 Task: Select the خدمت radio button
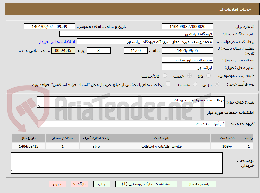(189, 76)
